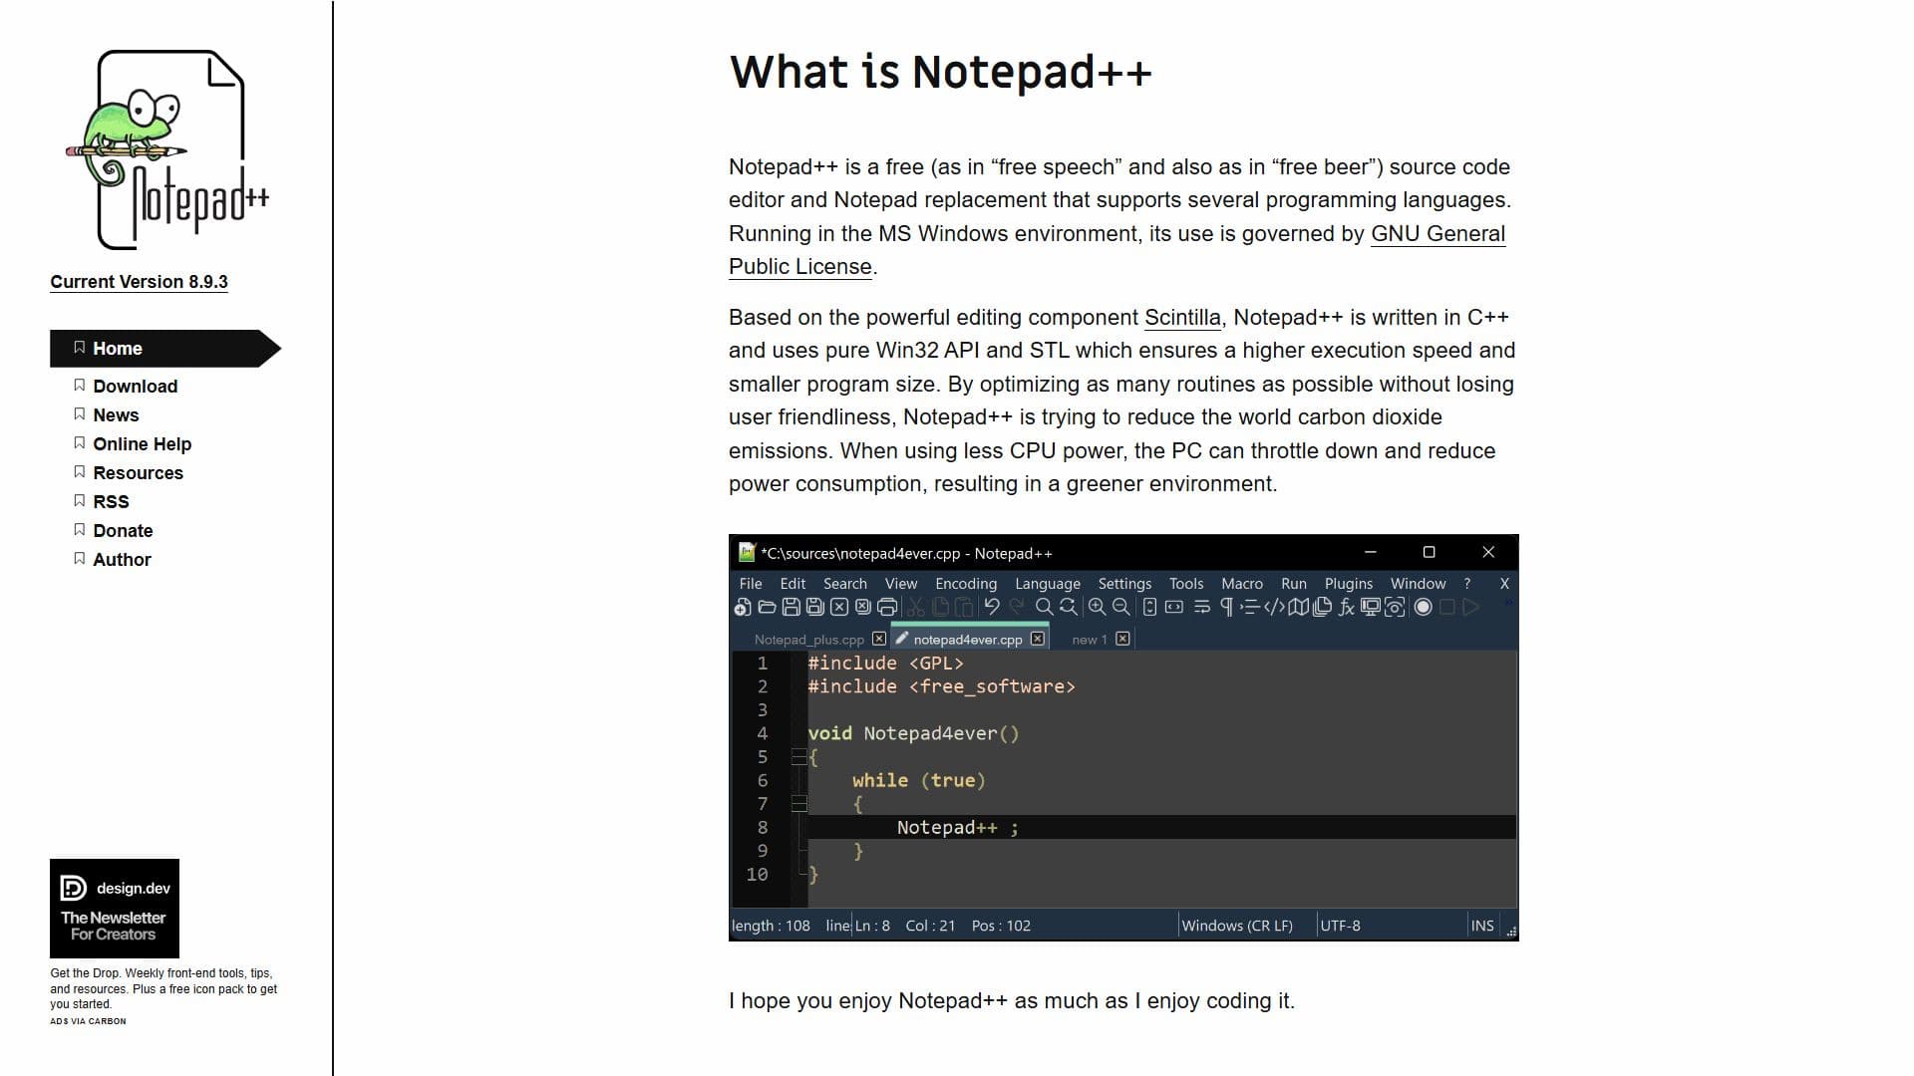1914x1076 pixels.
Task: Click the Replace toolbar icon
Action: [1069, 607]
